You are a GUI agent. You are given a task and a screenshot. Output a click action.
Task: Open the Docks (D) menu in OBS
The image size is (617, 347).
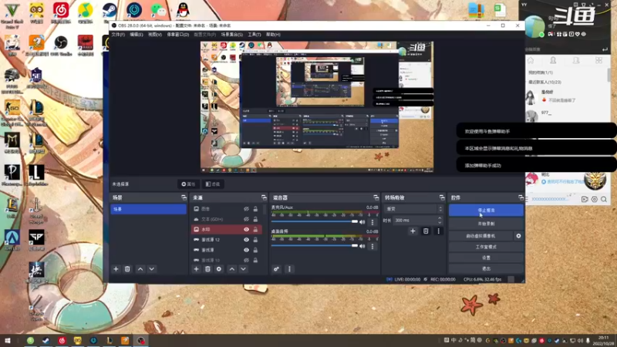[x=178, y=35]
